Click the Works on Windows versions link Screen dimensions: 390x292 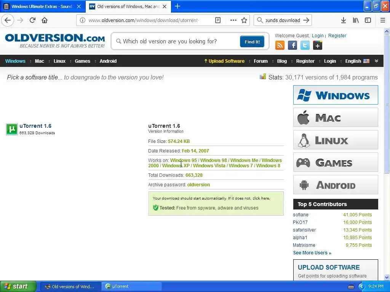click(x=215, y=163)
